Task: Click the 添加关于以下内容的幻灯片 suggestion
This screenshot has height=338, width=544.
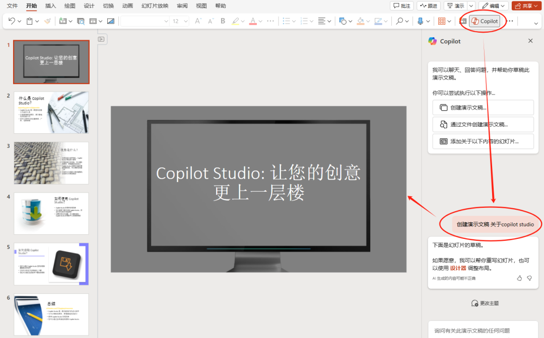Action: coord(483,141)
